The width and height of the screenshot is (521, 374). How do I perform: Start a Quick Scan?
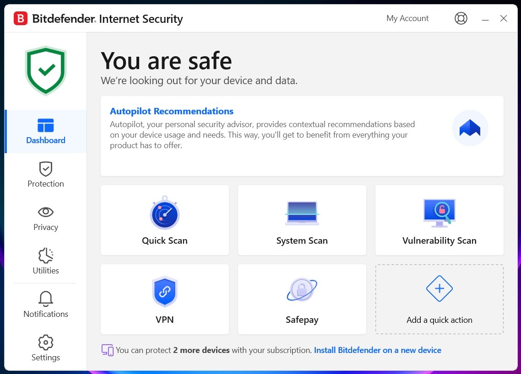pos(165,220)
